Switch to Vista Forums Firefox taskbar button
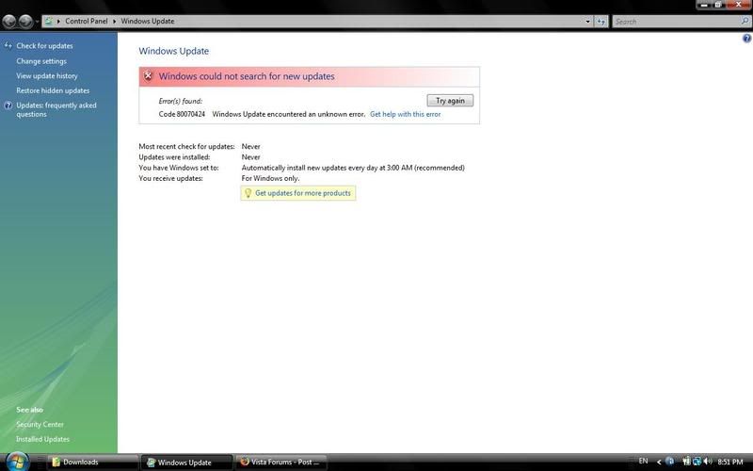The image size is (753, 471). (280, 463)
